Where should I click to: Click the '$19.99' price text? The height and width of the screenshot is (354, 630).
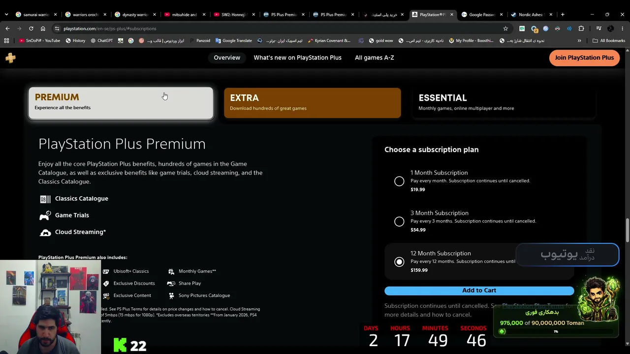coord(417,190)
